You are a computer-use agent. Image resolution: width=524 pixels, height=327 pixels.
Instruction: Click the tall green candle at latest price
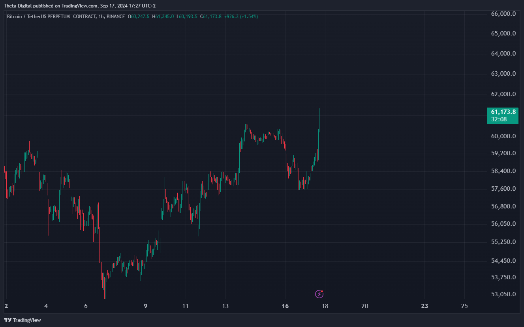click(319, 120)
